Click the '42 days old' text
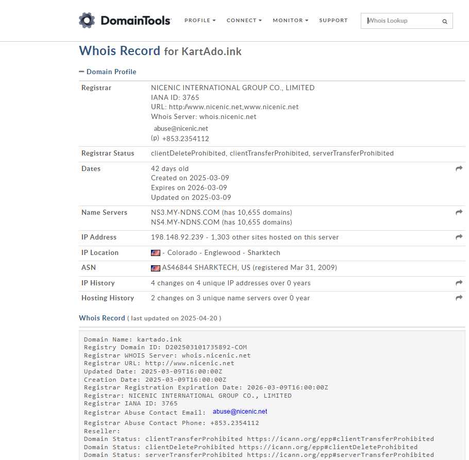469x460 pixels. tap(170, 168)
